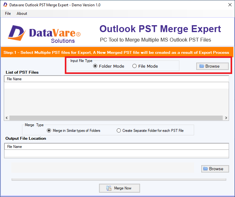The height and width of the screenshot is (197, 235).
Task: Click the PST list horizontal scrollbar track
Action: tap(116, 118)
